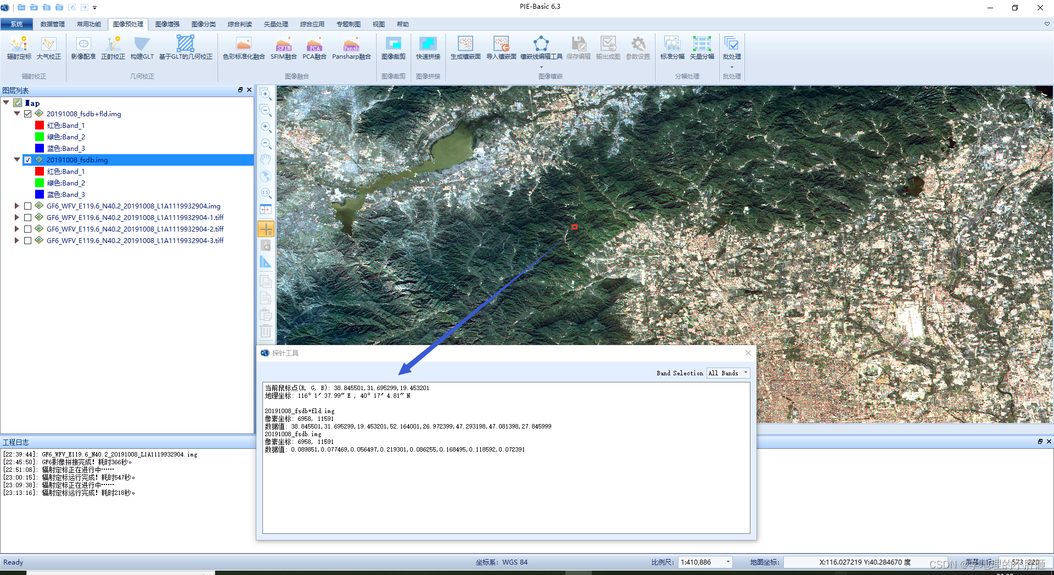Image resolution: width=1054 pixels, height=575 pixels.
Task: Open the 辐射定标 radiometric calibration tool
Action: point(19,48)
